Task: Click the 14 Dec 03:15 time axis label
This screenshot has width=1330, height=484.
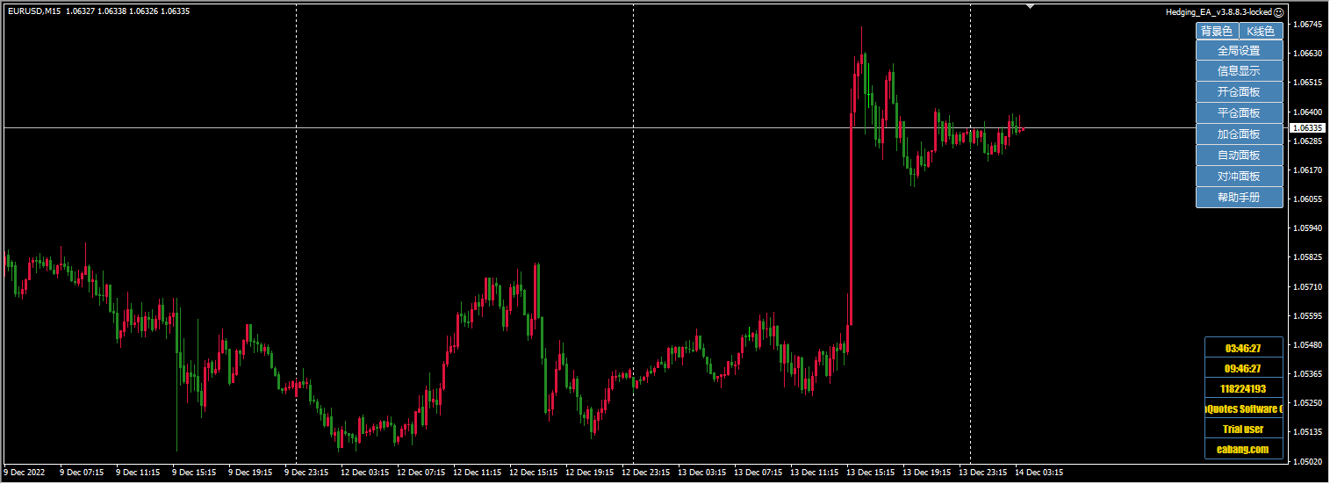Action: pos(1039,473)
